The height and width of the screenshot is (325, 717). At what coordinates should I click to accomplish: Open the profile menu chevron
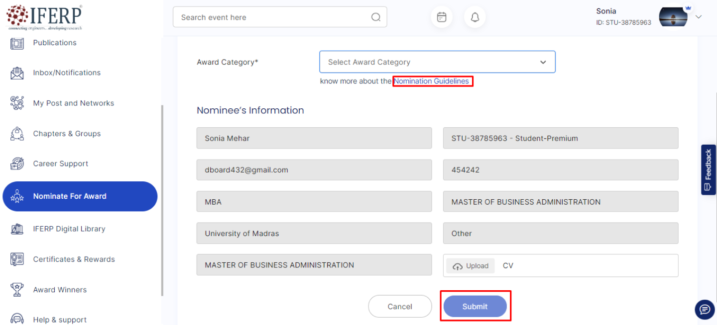[699, 17]
